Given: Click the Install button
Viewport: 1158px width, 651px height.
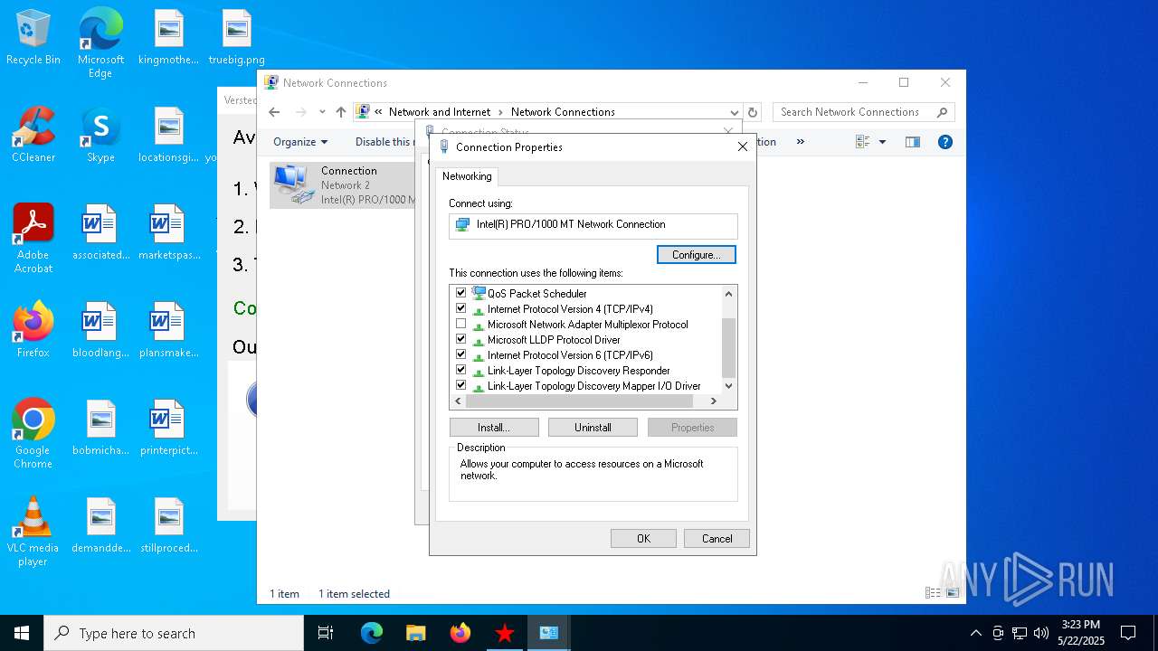Looking at the screenshot, I should click(494, 428).
